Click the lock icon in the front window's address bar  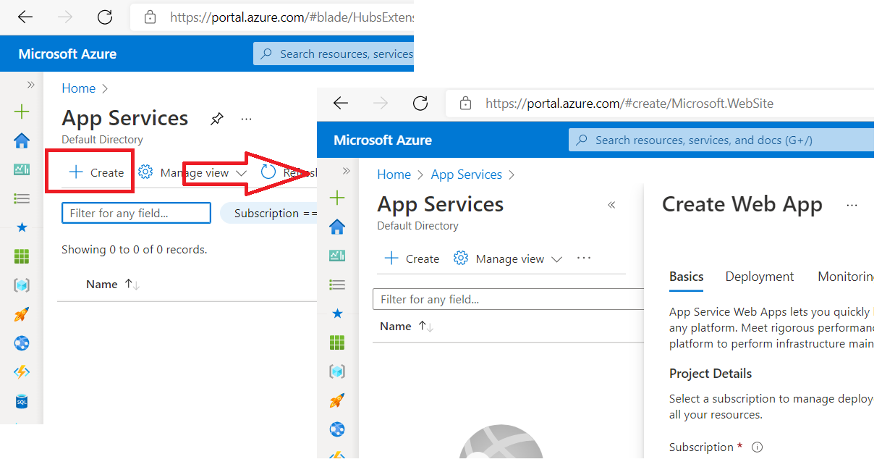[466, 104]
